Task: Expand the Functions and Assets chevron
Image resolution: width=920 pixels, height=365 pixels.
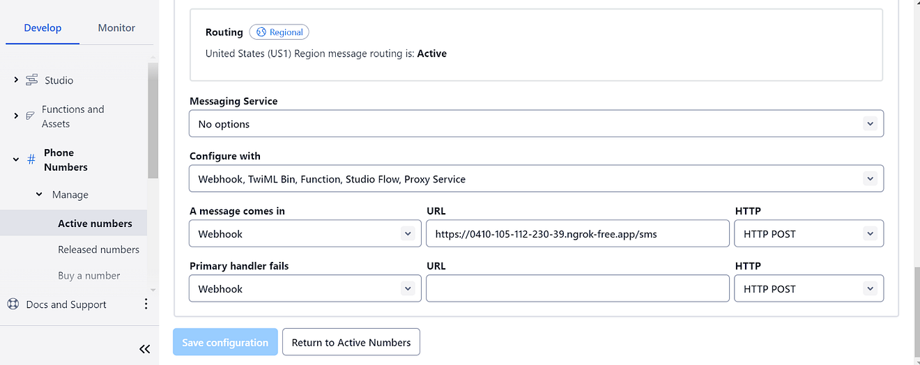Action: (16, 116)
